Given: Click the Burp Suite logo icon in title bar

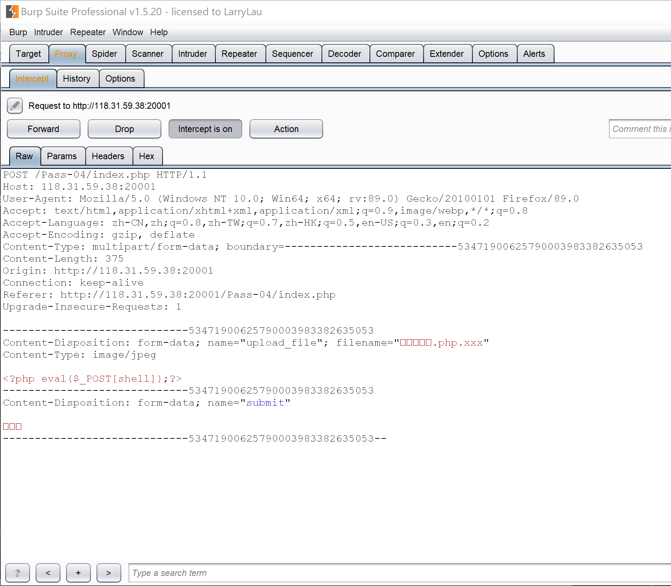Looking at the screenshot, I should click(12, 12).
